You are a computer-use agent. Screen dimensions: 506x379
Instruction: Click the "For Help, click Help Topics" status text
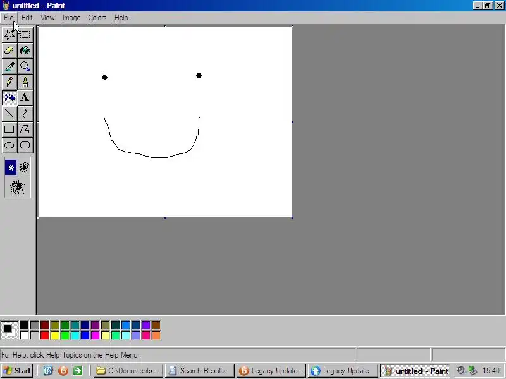coord(70,355)
